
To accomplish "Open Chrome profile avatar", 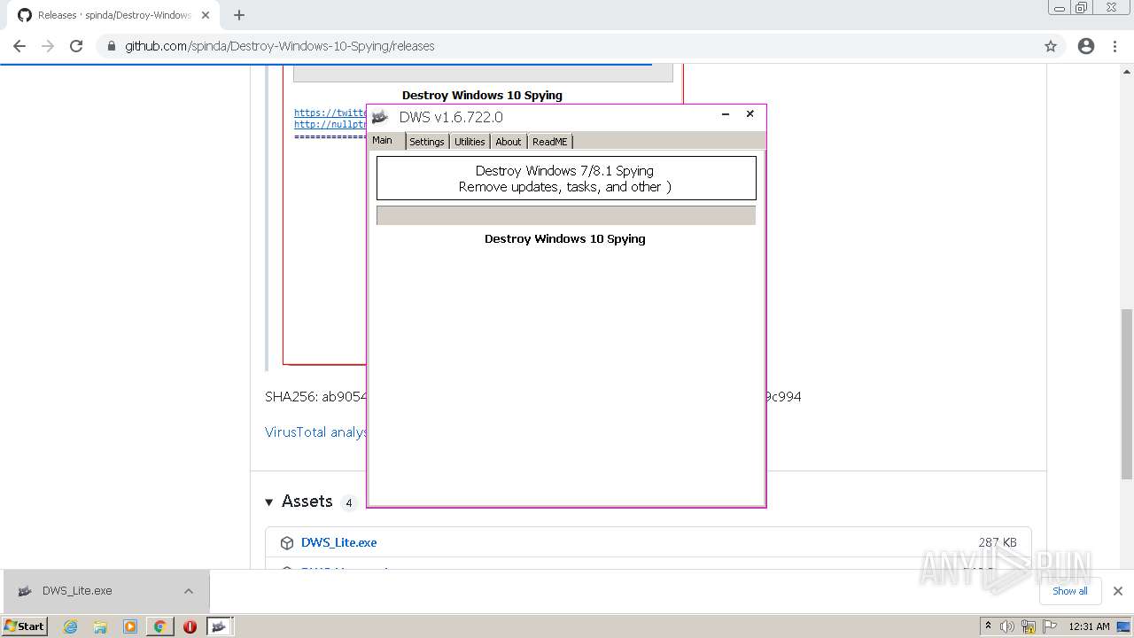I will tap(1086, 46).
